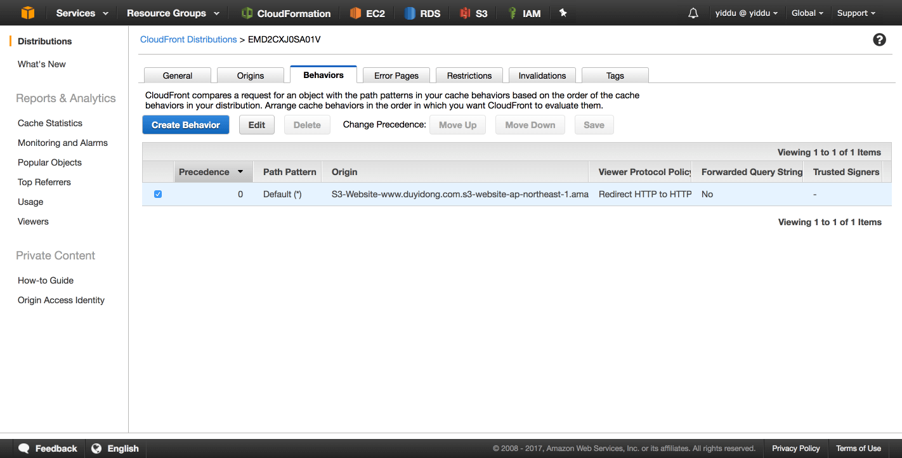Screen dimensions: 902x458
Task: Switch to the Origins tab
Action: pos(251,75)
